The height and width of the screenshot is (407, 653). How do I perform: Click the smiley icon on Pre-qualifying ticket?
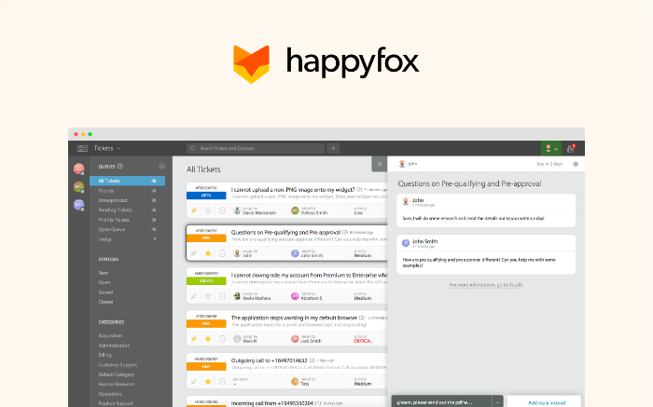[222, 252]
